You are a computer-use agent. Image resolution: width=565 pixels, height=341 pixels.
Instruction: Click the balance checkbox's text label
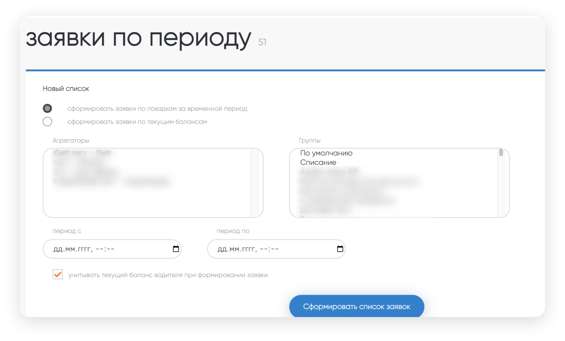pyautogui.click(x=168, y=275)
